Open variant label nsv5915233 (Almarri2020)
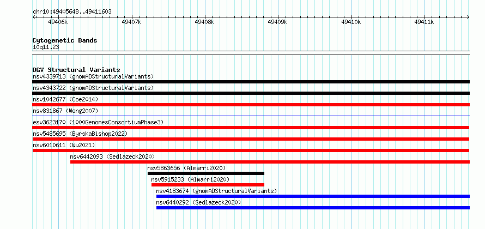The width and height of the screenshot is (485, 229). coord(190,179)
